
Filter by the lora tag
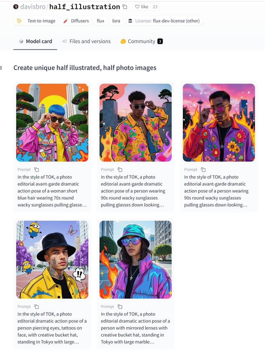pos(116,21)
